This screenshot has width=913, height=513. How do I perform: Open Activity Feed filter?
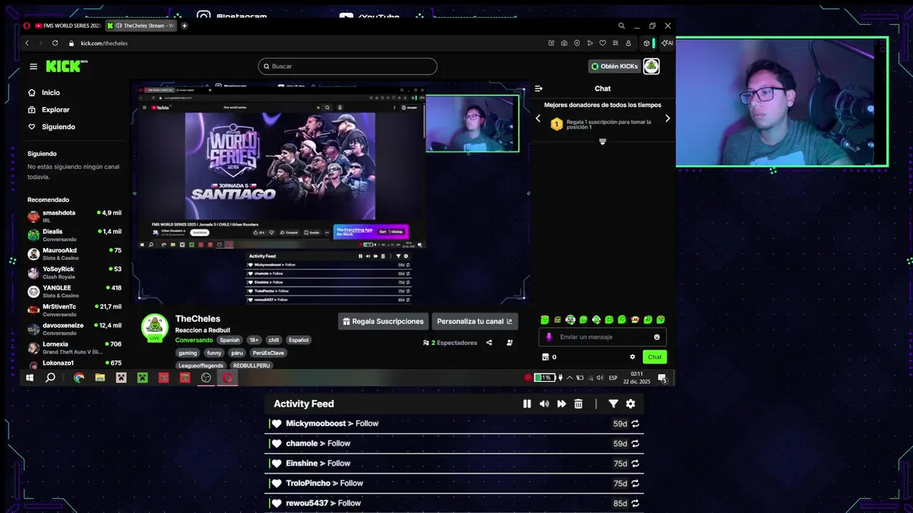(x=613, y=404)
